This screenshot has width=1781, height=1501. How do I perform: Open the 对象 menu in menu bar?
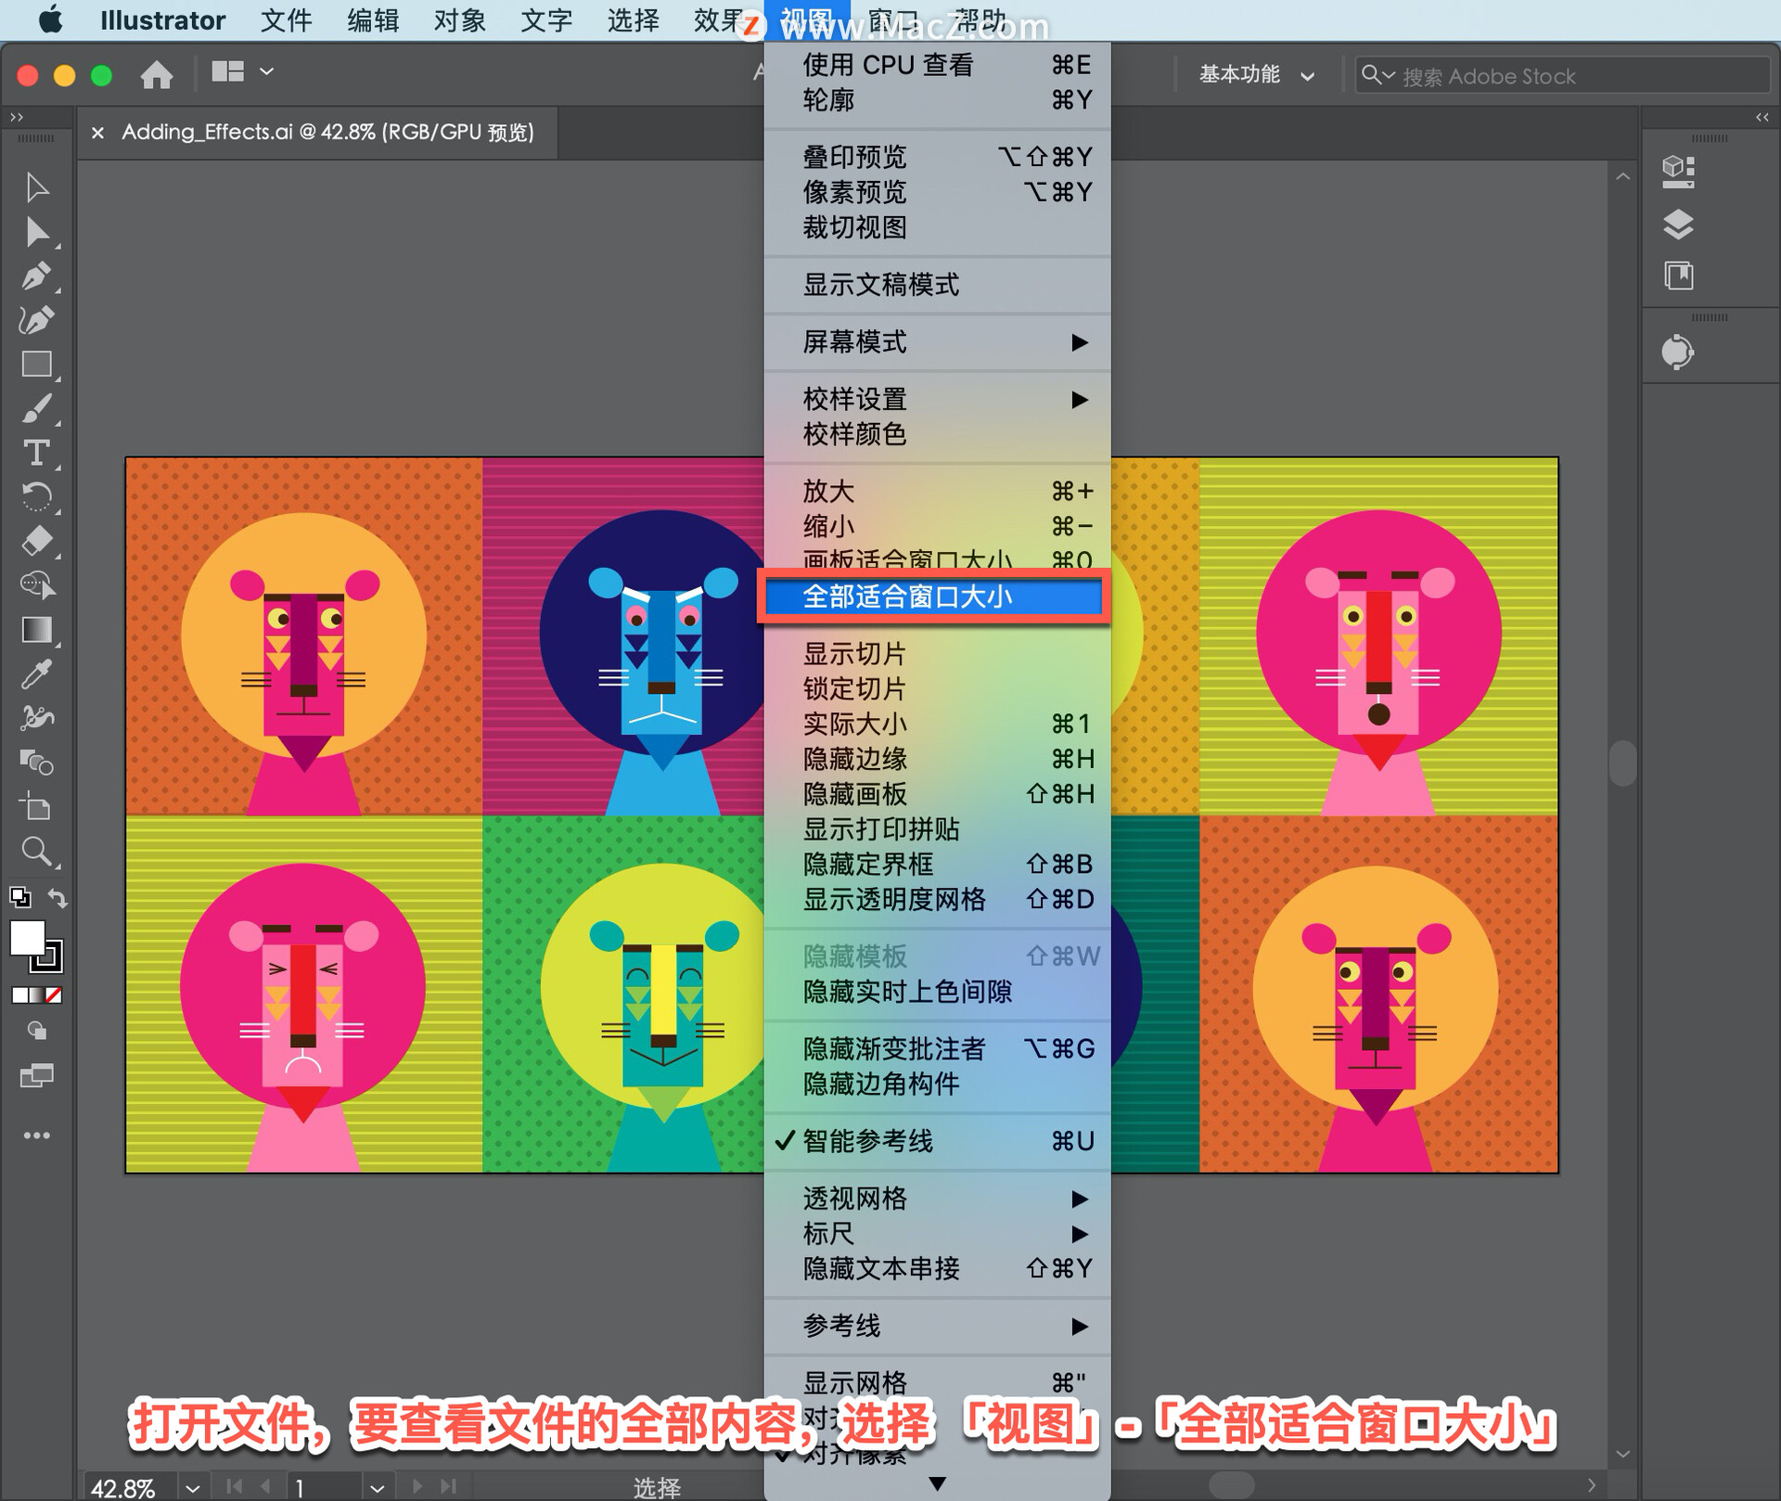[x=459, y=20]
